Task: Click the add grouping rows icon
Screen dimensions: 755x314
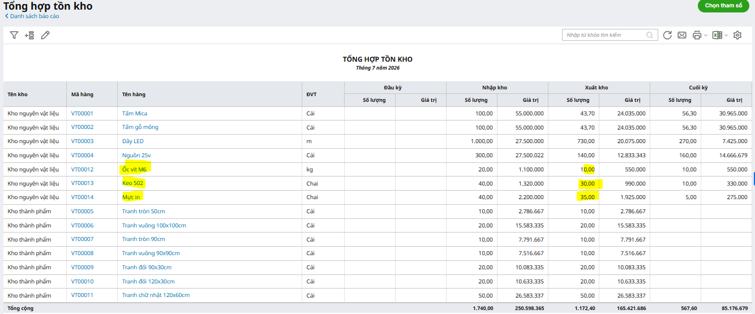Action: pos(29,35)
